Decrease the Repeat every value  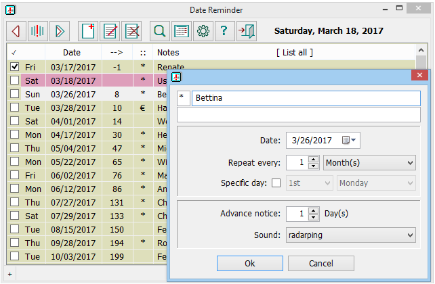(x=314, y=166)
